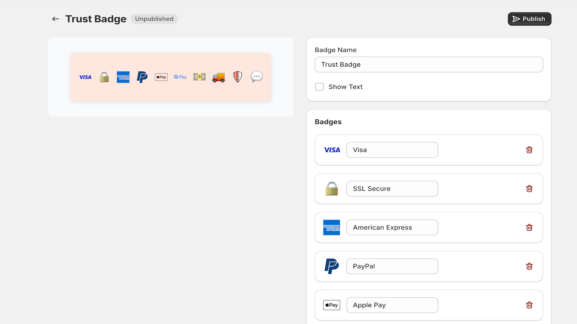Delete the Visa badge

click(x=529, y=150)
